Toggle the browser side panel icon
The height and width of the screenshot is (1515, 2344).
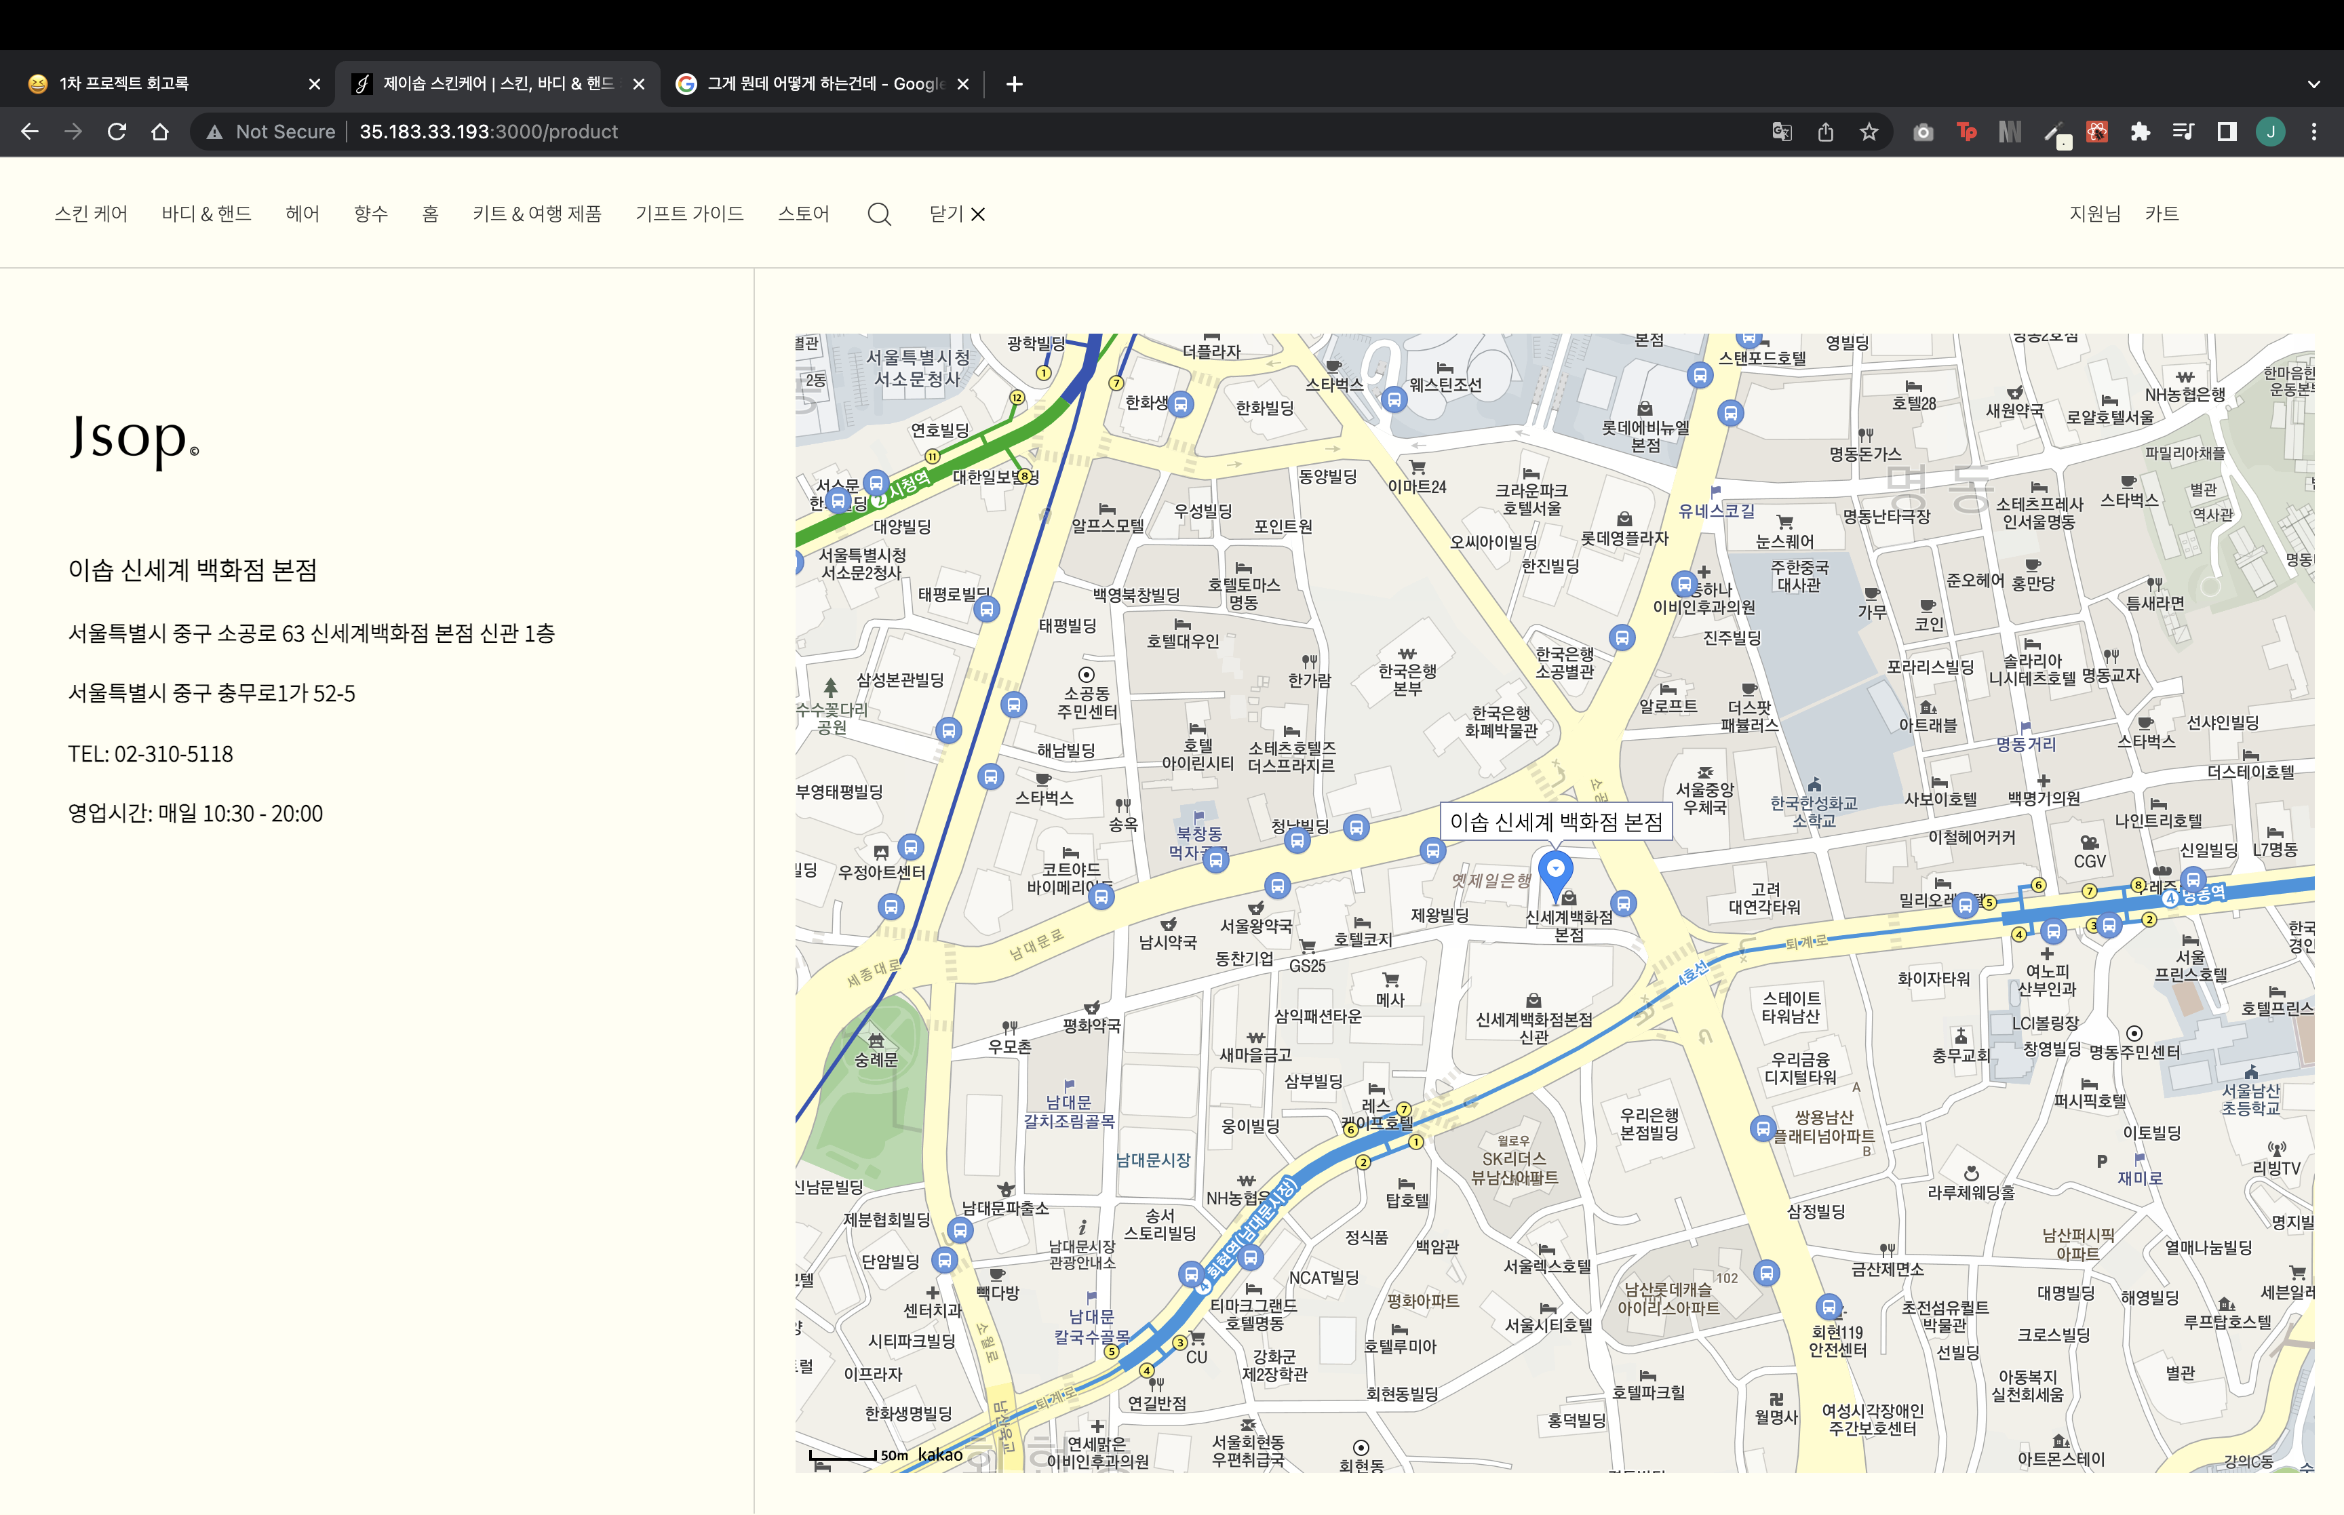(x=2227, y=132)
